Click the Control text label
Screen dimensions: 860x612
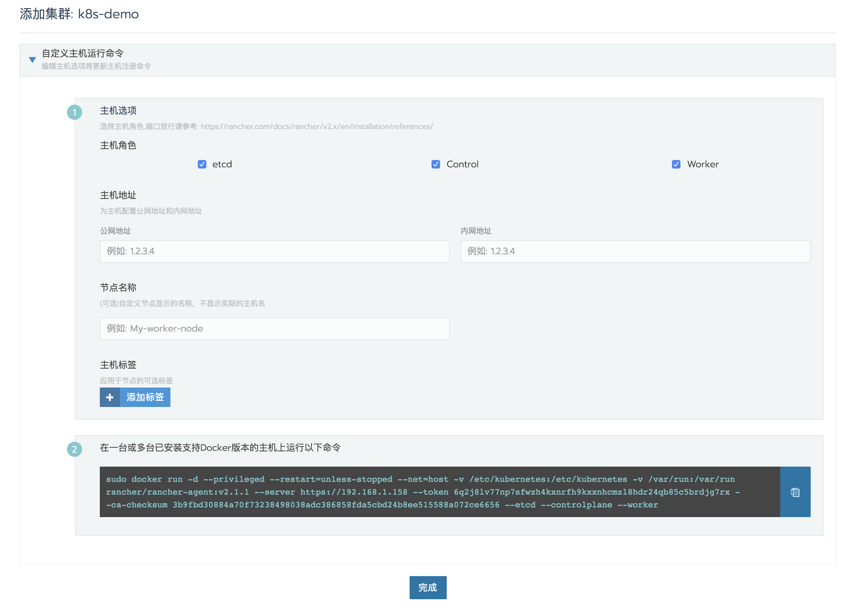tap(462, 164)
